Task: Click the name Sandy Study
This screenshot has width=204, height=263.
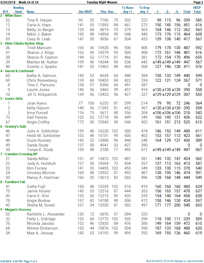Action: click(38, 145)
